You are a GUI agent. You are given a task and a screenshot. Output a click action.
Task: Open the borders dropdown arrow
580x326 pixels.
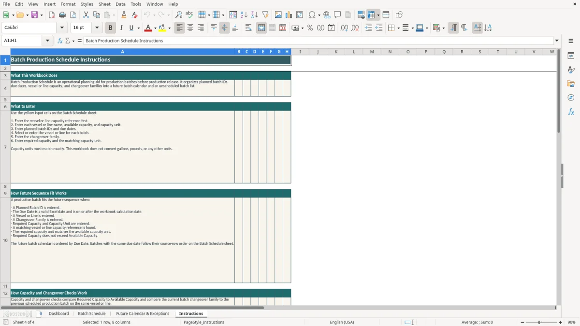398,28
